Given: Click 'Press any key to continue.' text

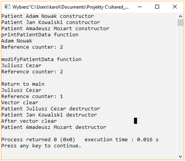Looking at the screenshot, I should tap(41, 146).
